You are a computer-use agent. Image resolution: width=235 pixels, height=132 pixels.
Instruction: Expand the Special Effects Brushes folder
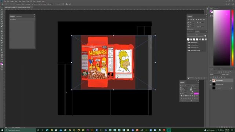click(x=187, y=51)
